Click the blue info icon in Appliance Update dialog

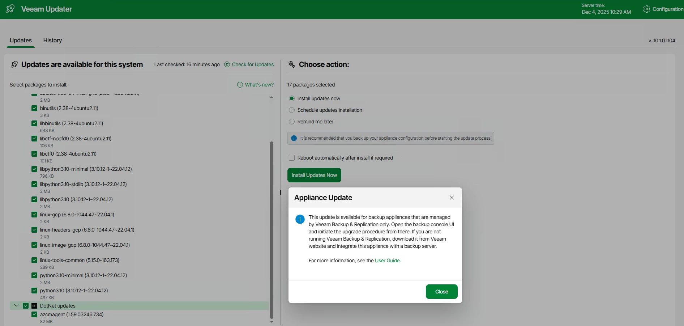pyautogui.click(x=300, y=219)
